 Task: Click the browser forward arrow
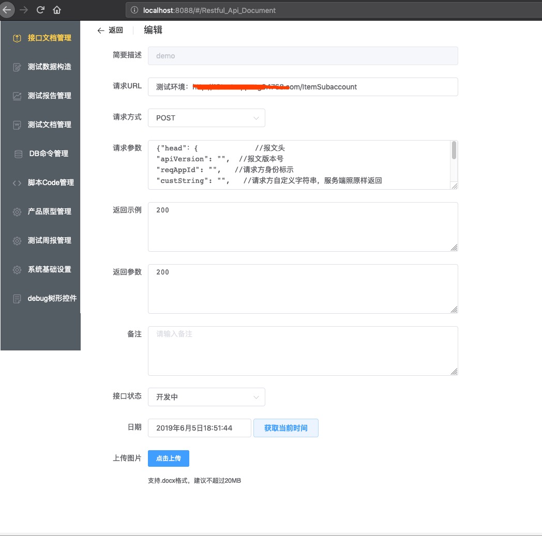tap(23, 10)
